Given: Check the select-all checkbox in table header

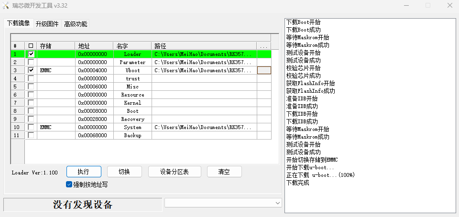Looking at the screenshot, I should pyautogui.click(x=31, y=46).
